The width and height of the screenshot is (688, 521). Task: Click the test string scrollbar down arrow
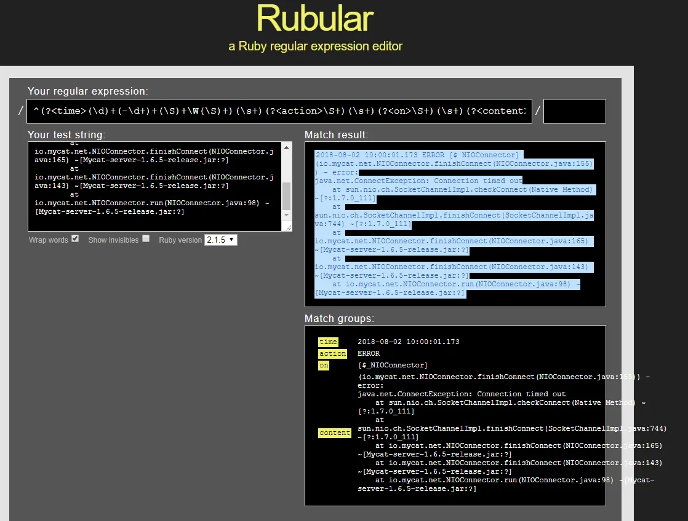point(287,214)
